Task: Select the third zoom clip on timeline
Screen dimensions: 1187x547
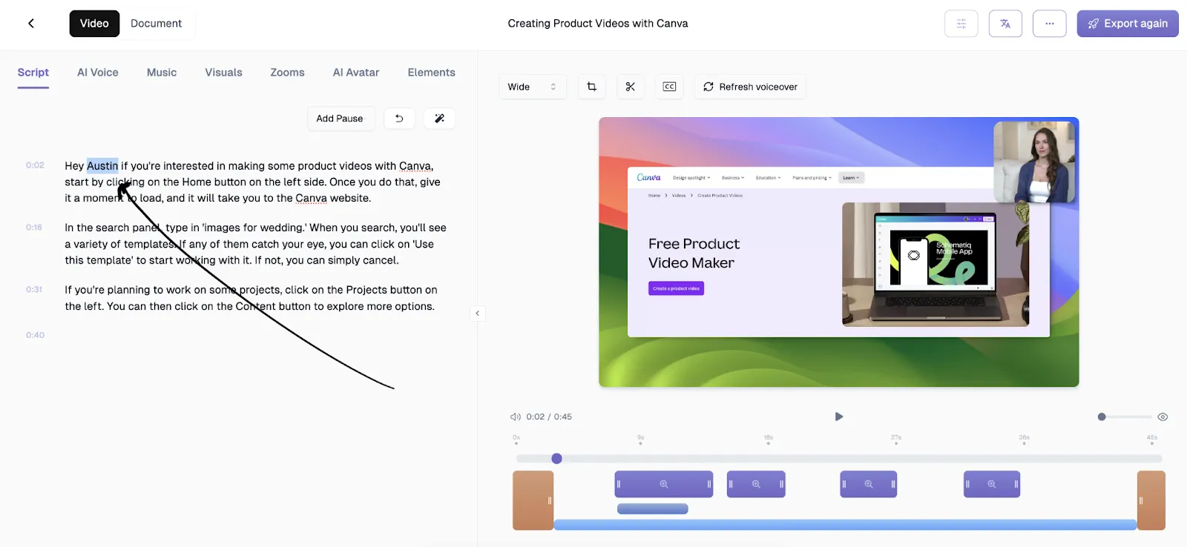Action: tap(869, 484)
